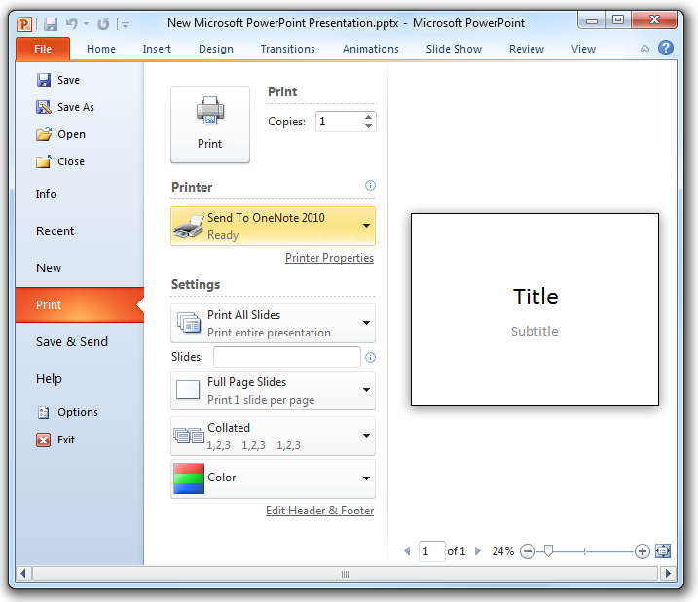Click Open in the backstage sidebar
The width and height of the screenshot is (698, 602).
coord(61,134)
